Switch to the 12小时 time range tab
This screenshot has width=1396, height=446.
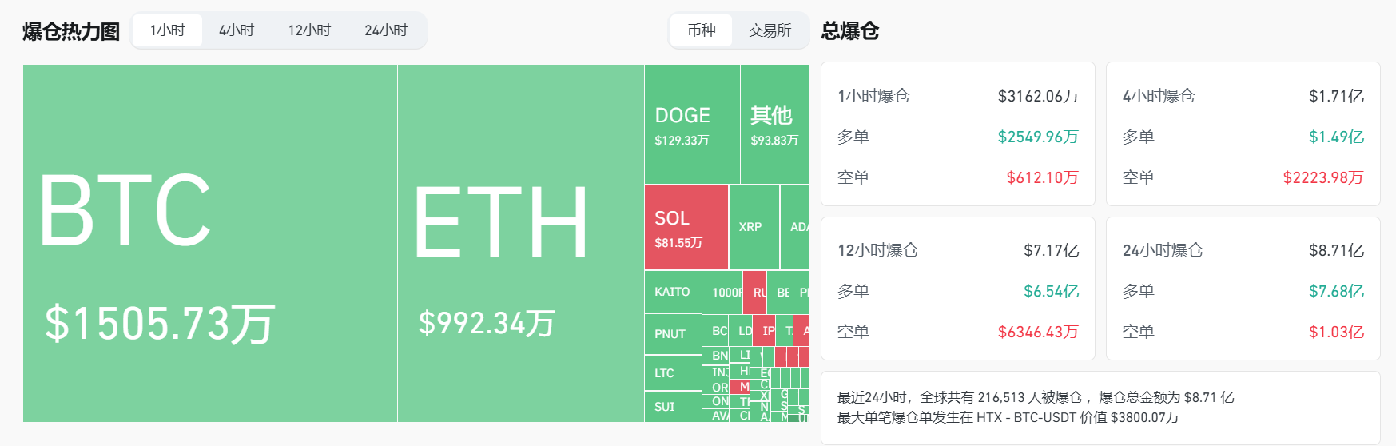tap(309, 30)
